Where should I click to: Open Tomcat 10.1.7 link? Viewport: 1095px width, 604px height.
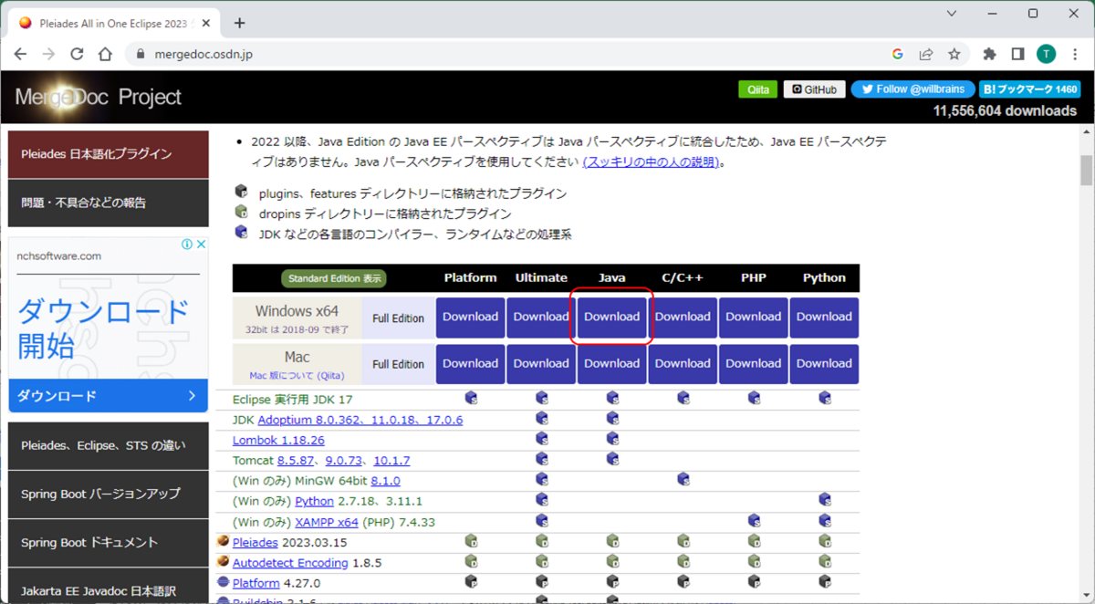391,461
